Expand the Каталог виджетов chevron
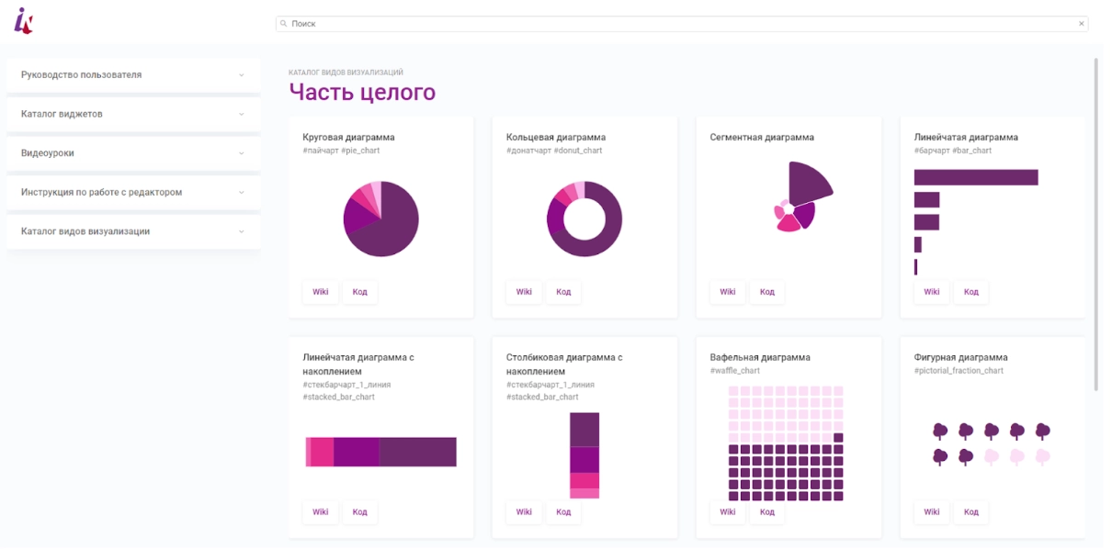 tap(242, 115)
